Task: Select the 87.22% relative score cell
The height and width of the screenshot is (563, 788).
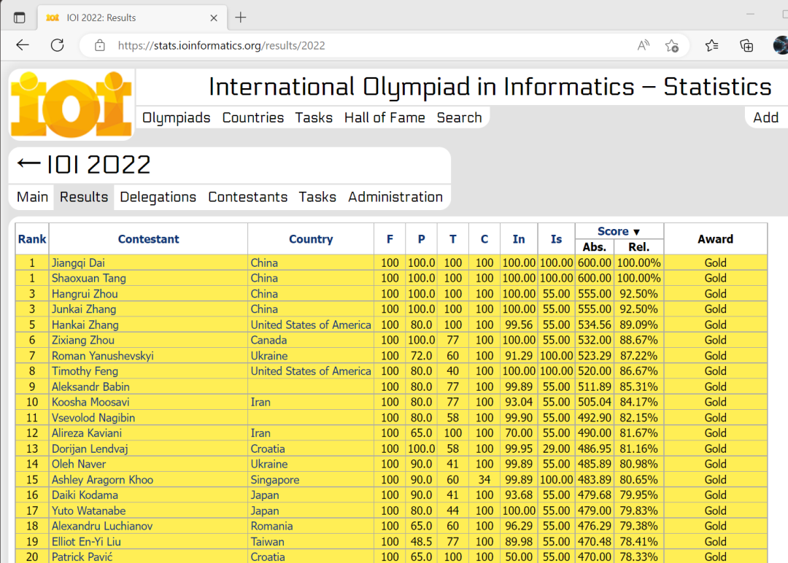Action: pyautogui.click(x=638, y=356)
